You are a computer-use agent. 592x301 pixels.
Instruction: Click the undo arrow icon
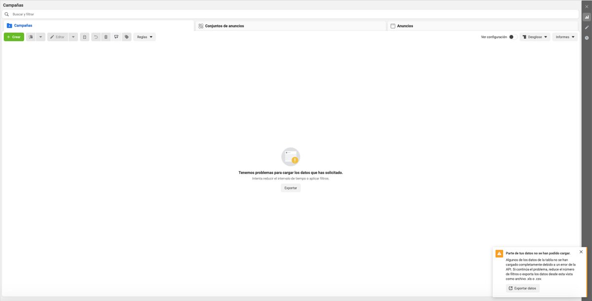point(96,37)
